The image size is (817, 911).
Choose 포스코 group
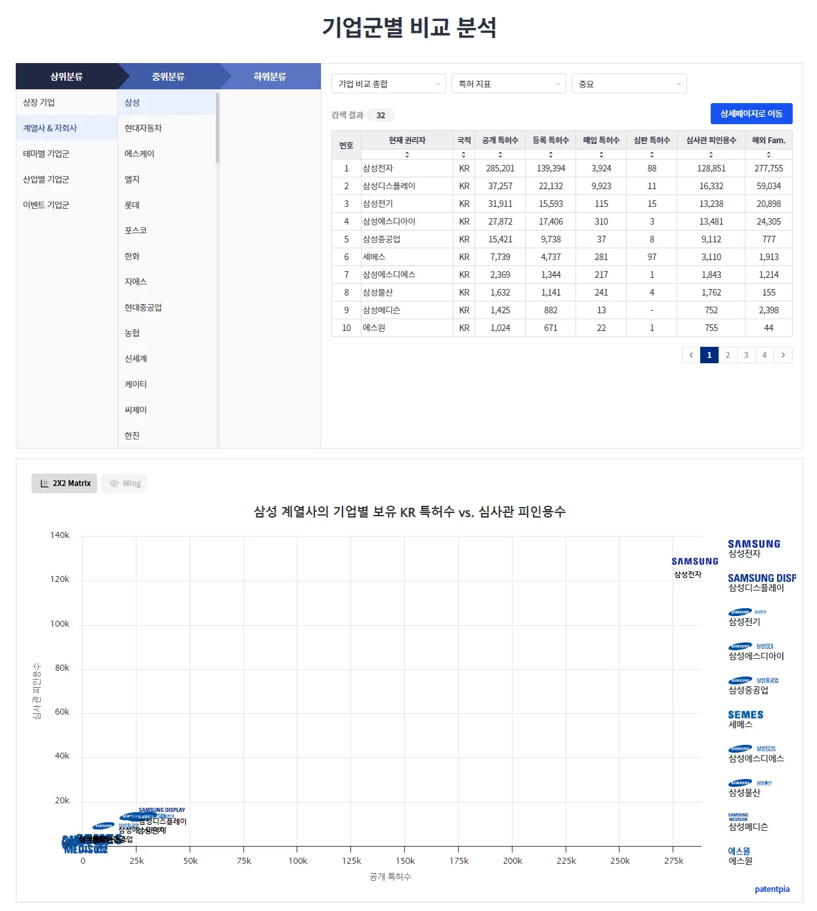(x=167, y=231)
